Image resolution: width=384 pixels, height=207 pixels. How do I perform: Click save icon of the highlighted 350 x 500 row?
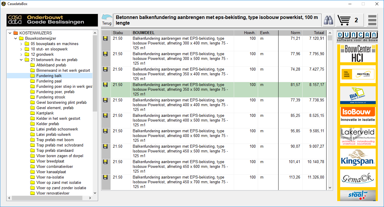click(105, 85)
